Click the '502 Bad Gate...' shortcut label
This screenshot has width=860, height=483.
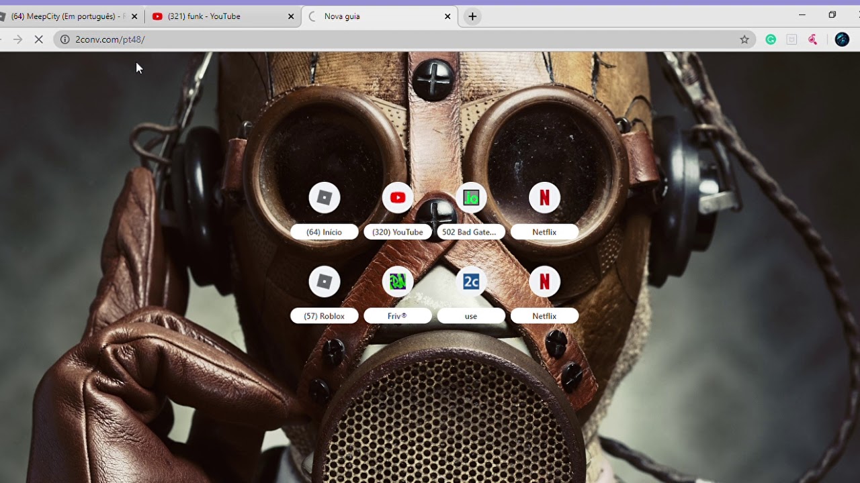(x=470, y=232)
